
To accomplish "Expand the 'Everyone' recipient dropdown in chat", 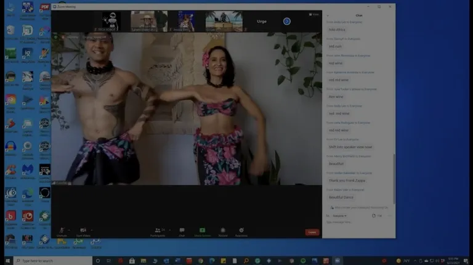I will 340,216.
